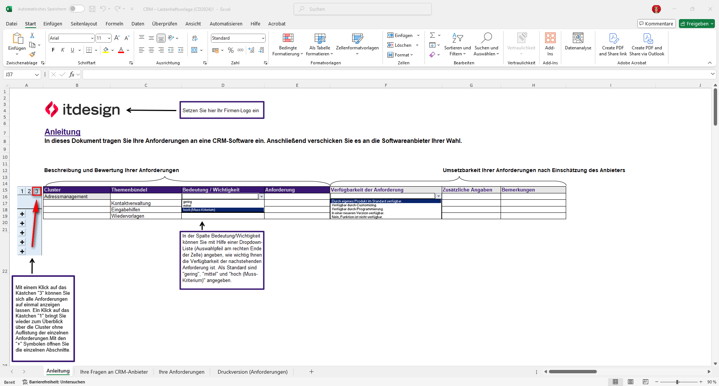
Task: Click Create PDF and Share via Outlook
Action: pyautogui.click(x=647, y=45)
